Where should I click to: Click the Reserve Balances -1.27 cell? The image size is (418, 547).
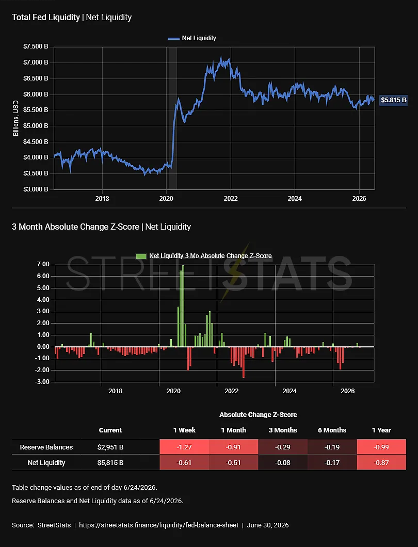pyautogui.click(x=184, y=447)
